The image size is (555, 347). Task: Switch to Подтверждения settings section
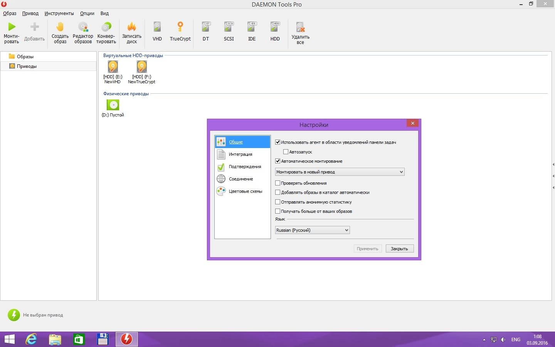click(x=242, y=167)
